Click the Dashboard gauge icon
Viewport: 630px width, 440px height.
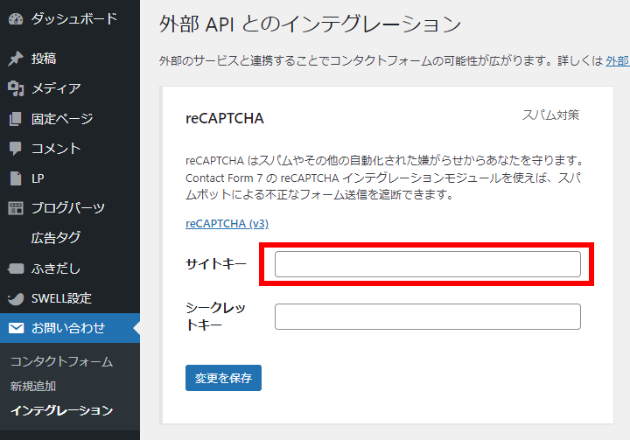[x=16, y=19]
